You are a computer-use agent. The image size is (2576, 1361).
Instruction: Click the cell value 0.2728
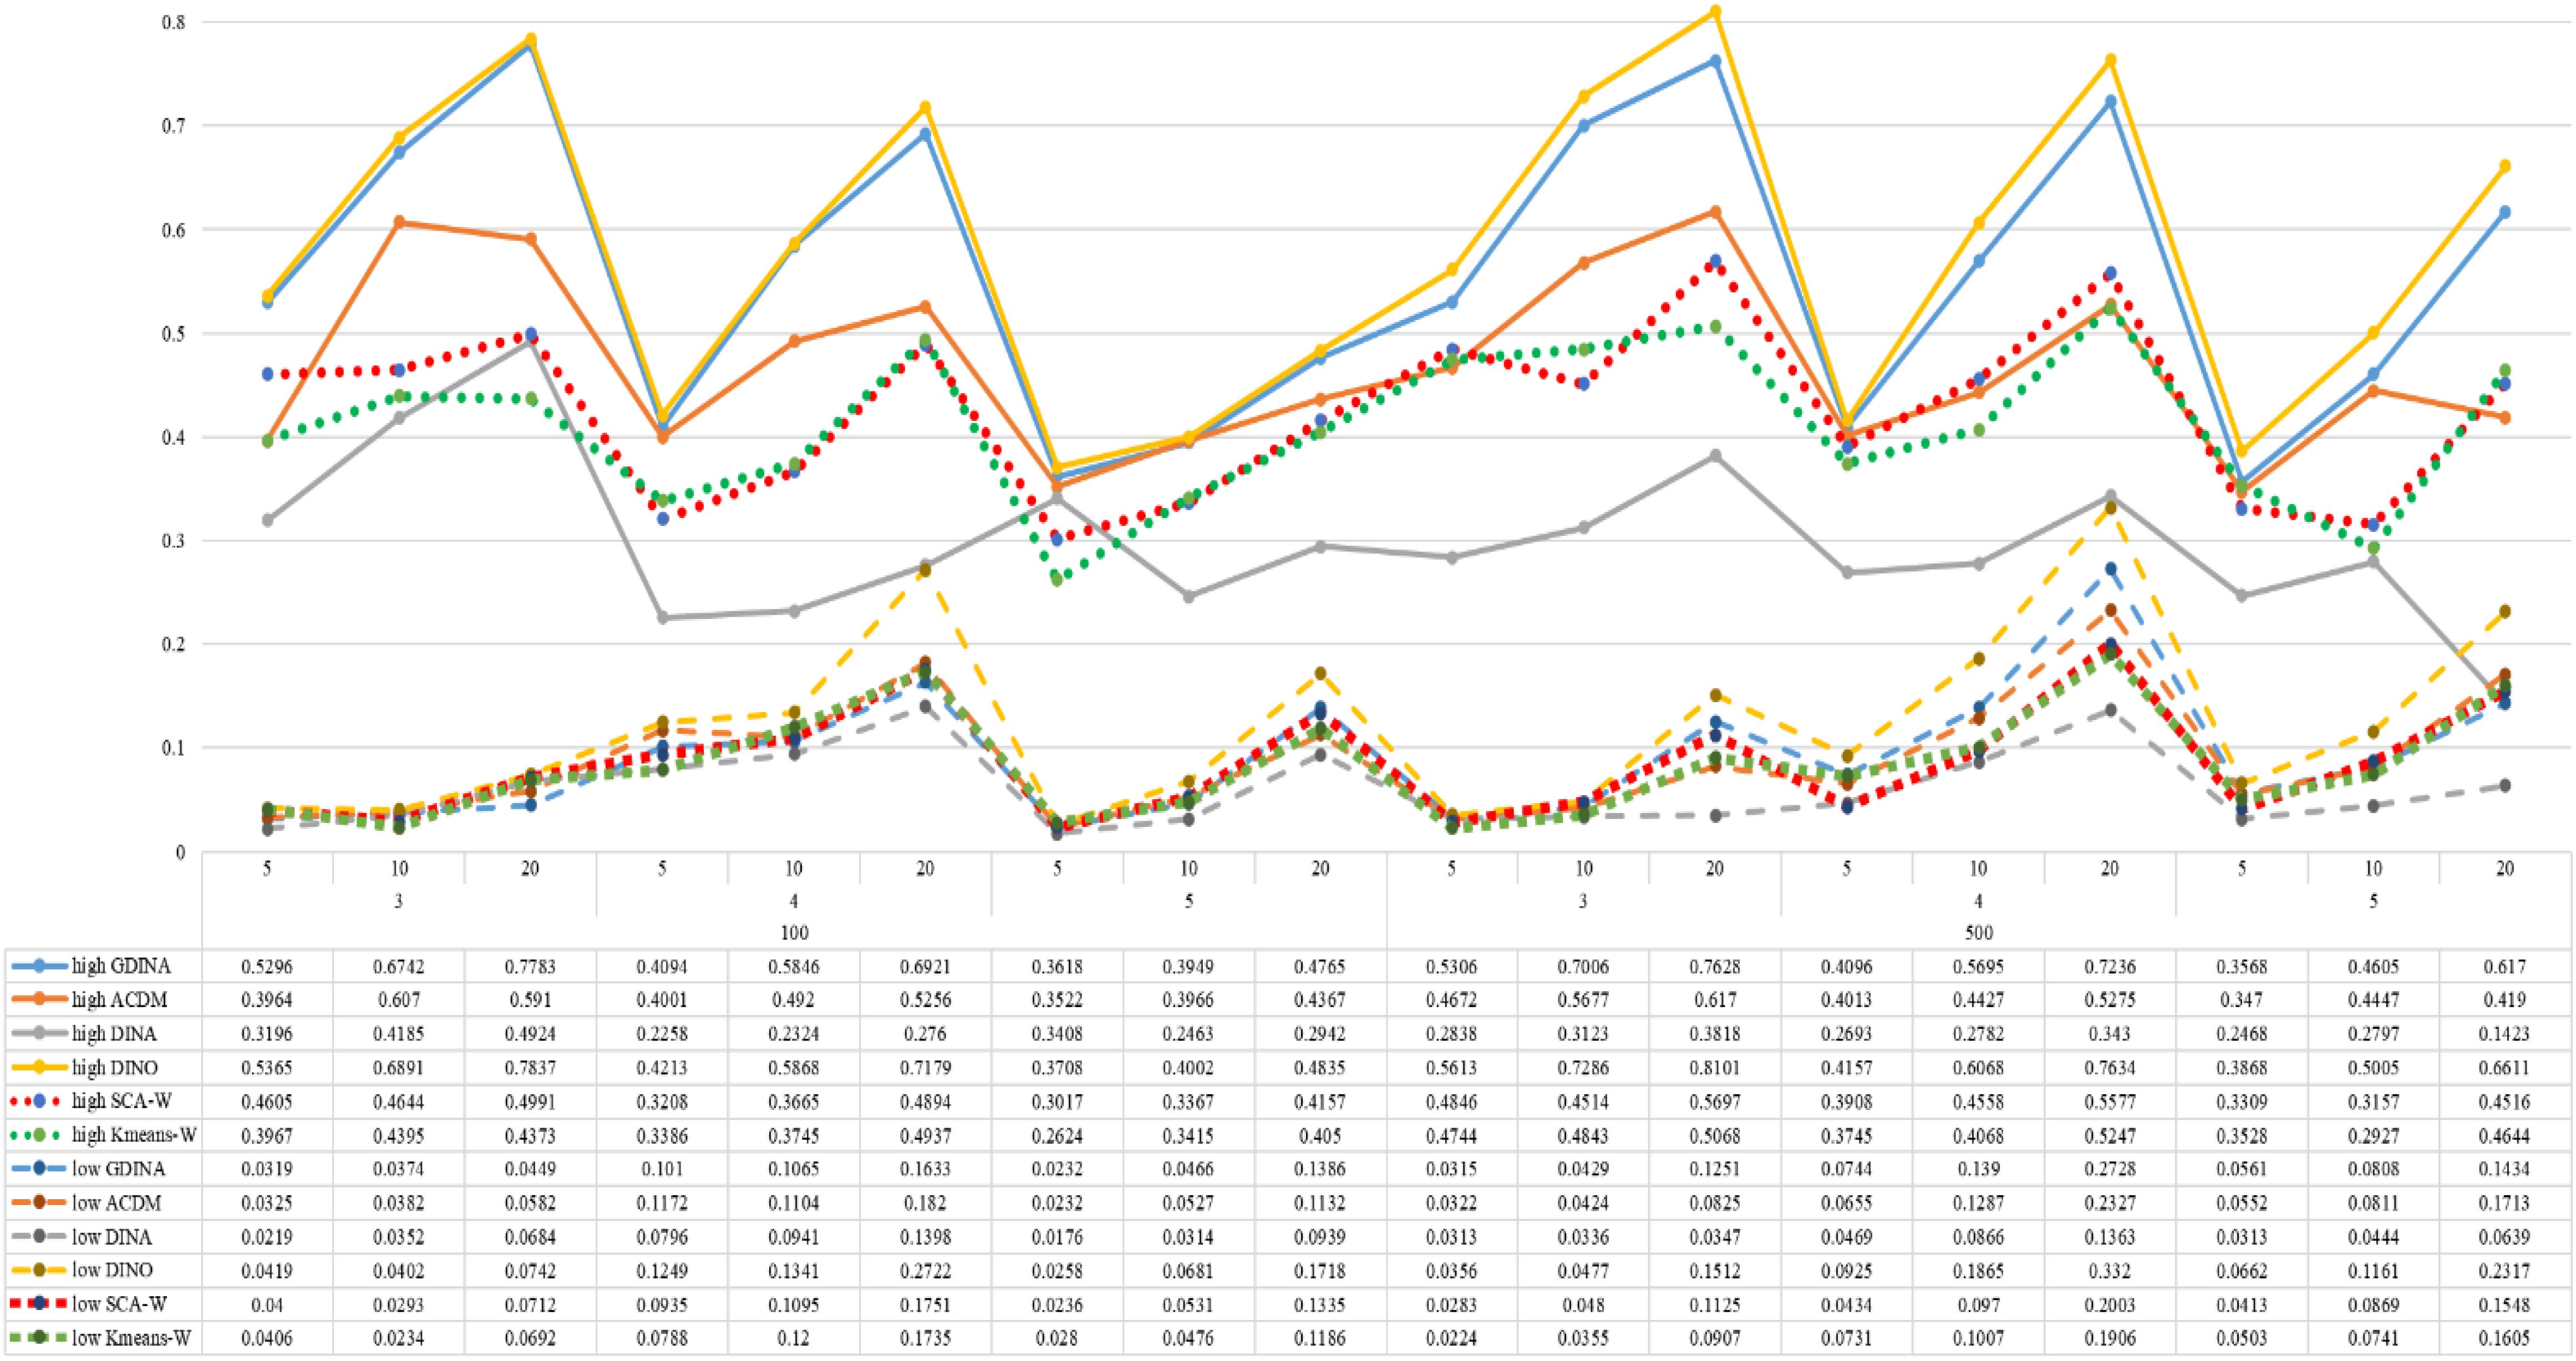tap(2110, 1170)
